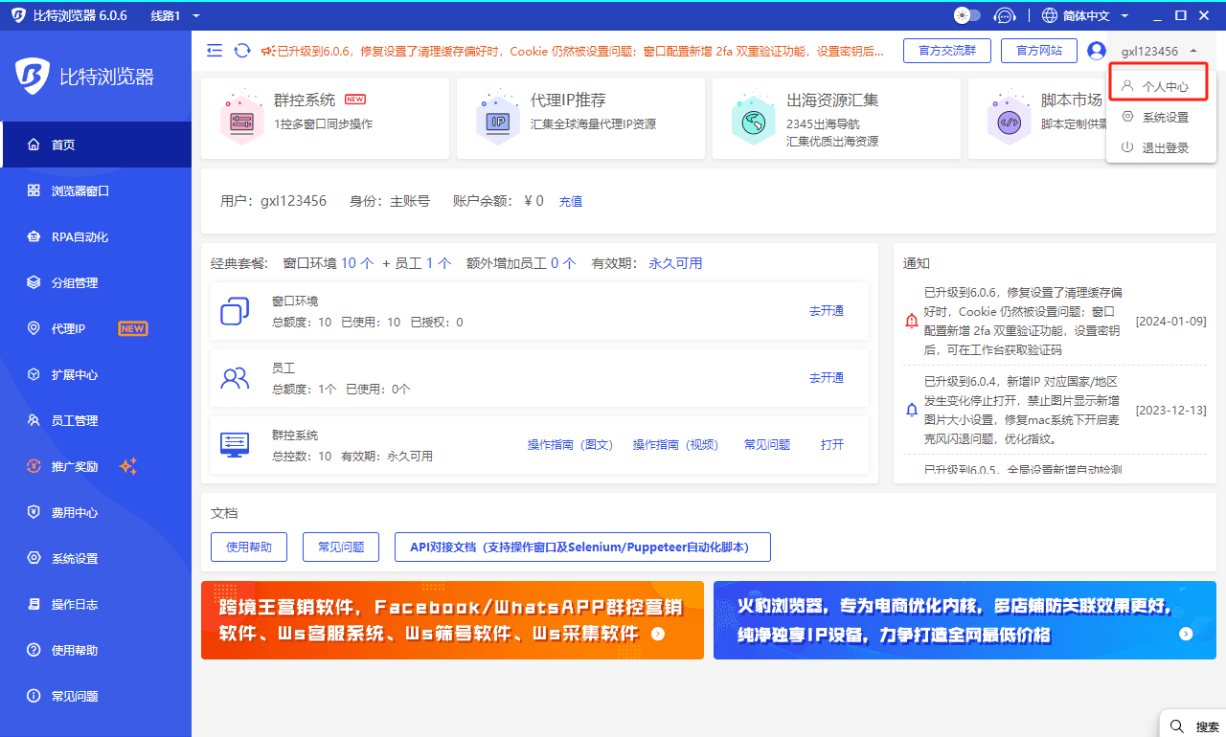This screenshot has height=737, width=1226.
Task: Open the customer service headset icon
Action: [1005, 15]
